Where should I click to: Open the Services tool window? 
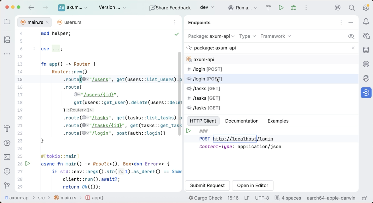7,143
